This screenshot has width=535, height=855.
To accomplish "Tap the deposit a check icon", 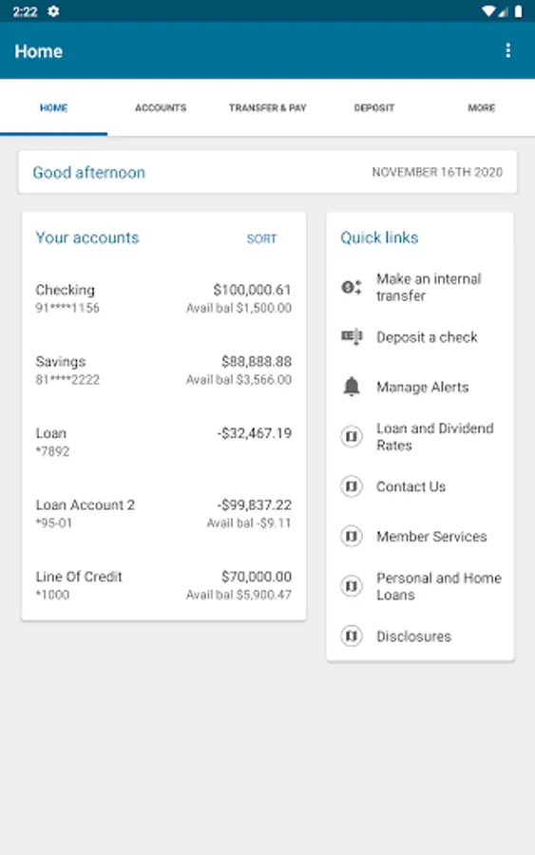I will tap(352, 337).
